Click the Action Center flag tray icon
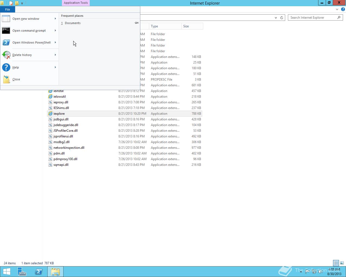 pyautogui.click(x=308, y=272)
